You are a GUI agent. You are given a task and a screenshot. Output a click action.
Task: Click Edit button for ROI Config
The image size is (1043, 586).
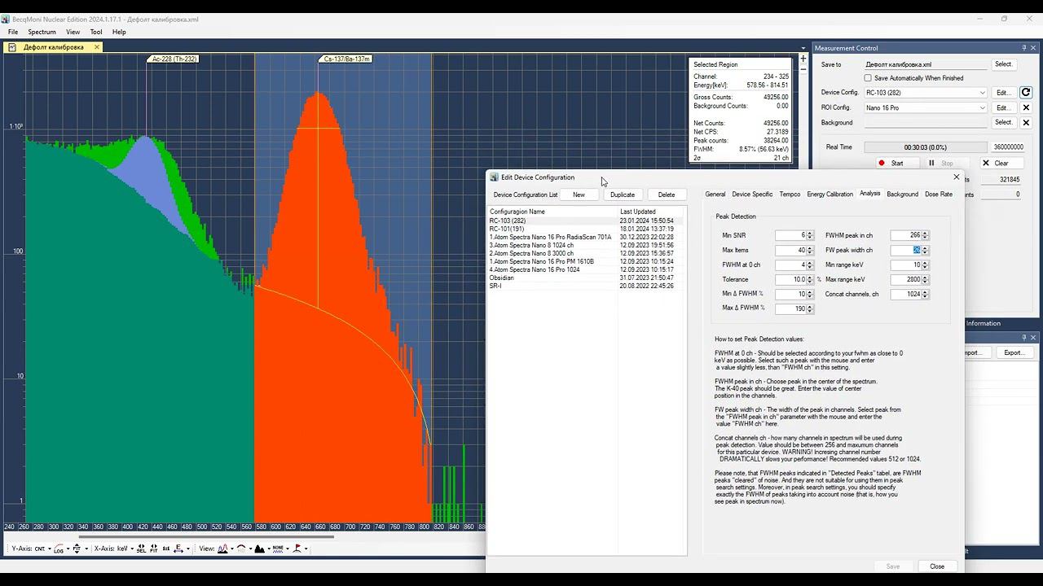pyautogui.click(x=1003, y=107)
